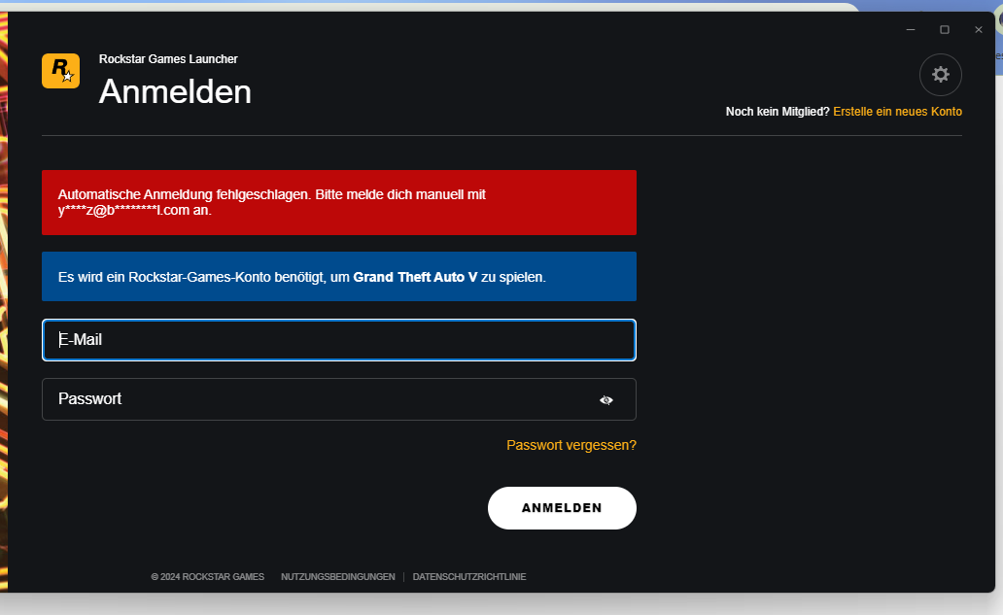Open NUTZUNGSBEDINGUNGEN in the footer

click(x=338, y=577)
